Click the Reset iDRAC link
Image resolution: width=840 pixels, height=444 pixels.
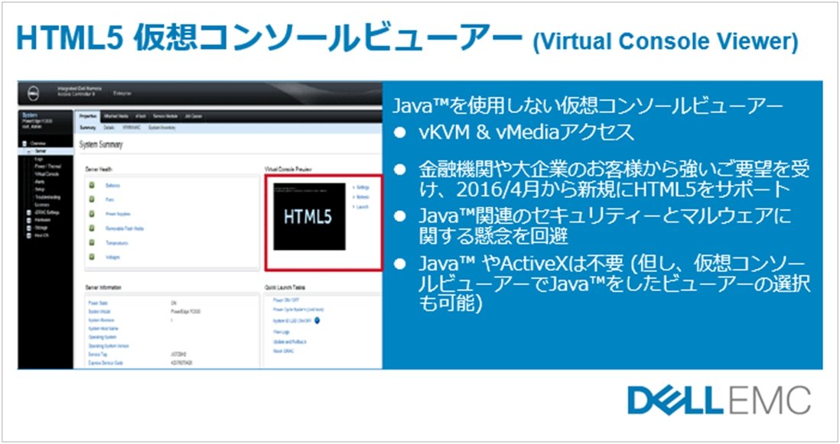click(283, 352)
